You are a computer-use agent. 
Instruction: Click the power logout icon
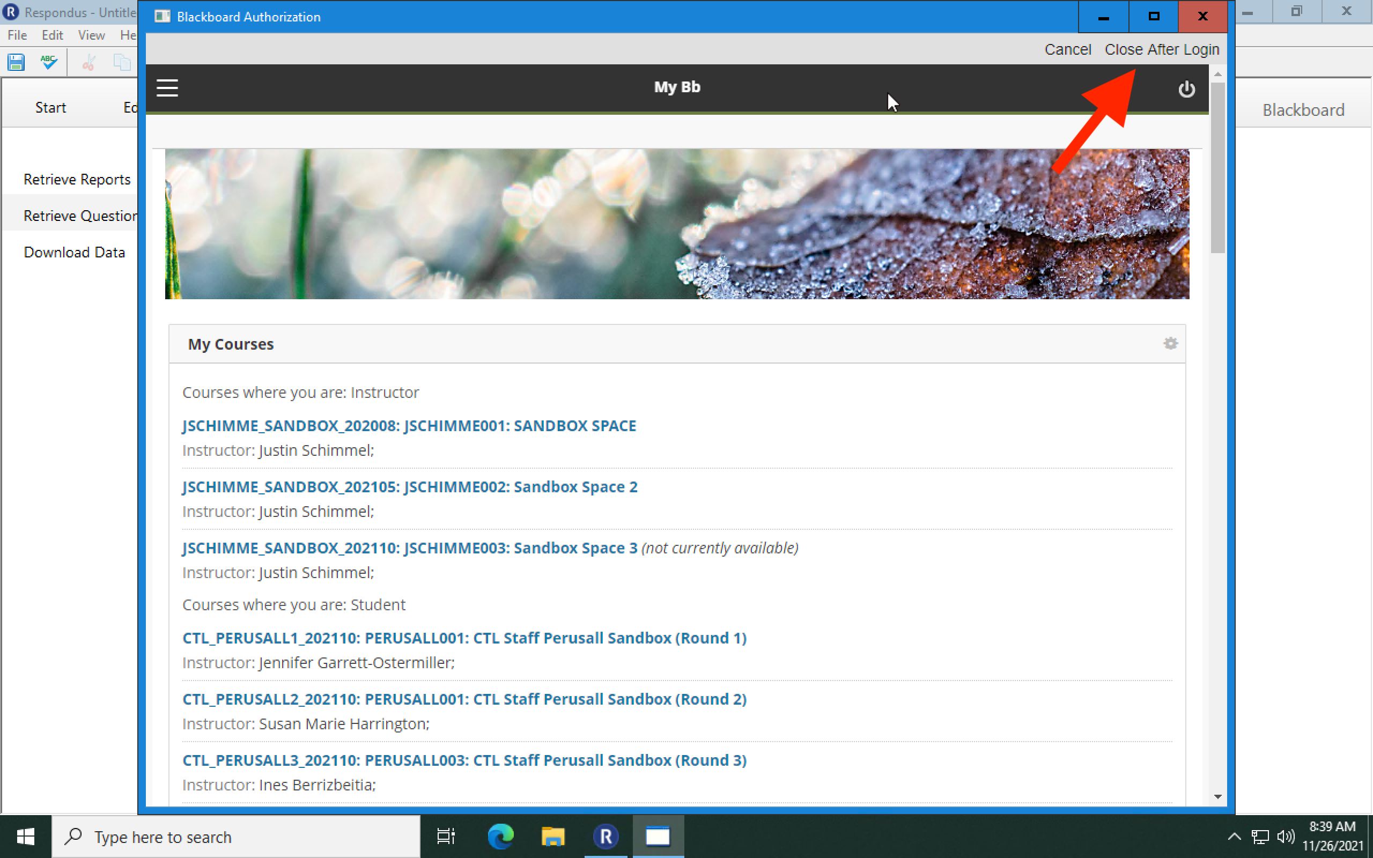[1186, 89]
